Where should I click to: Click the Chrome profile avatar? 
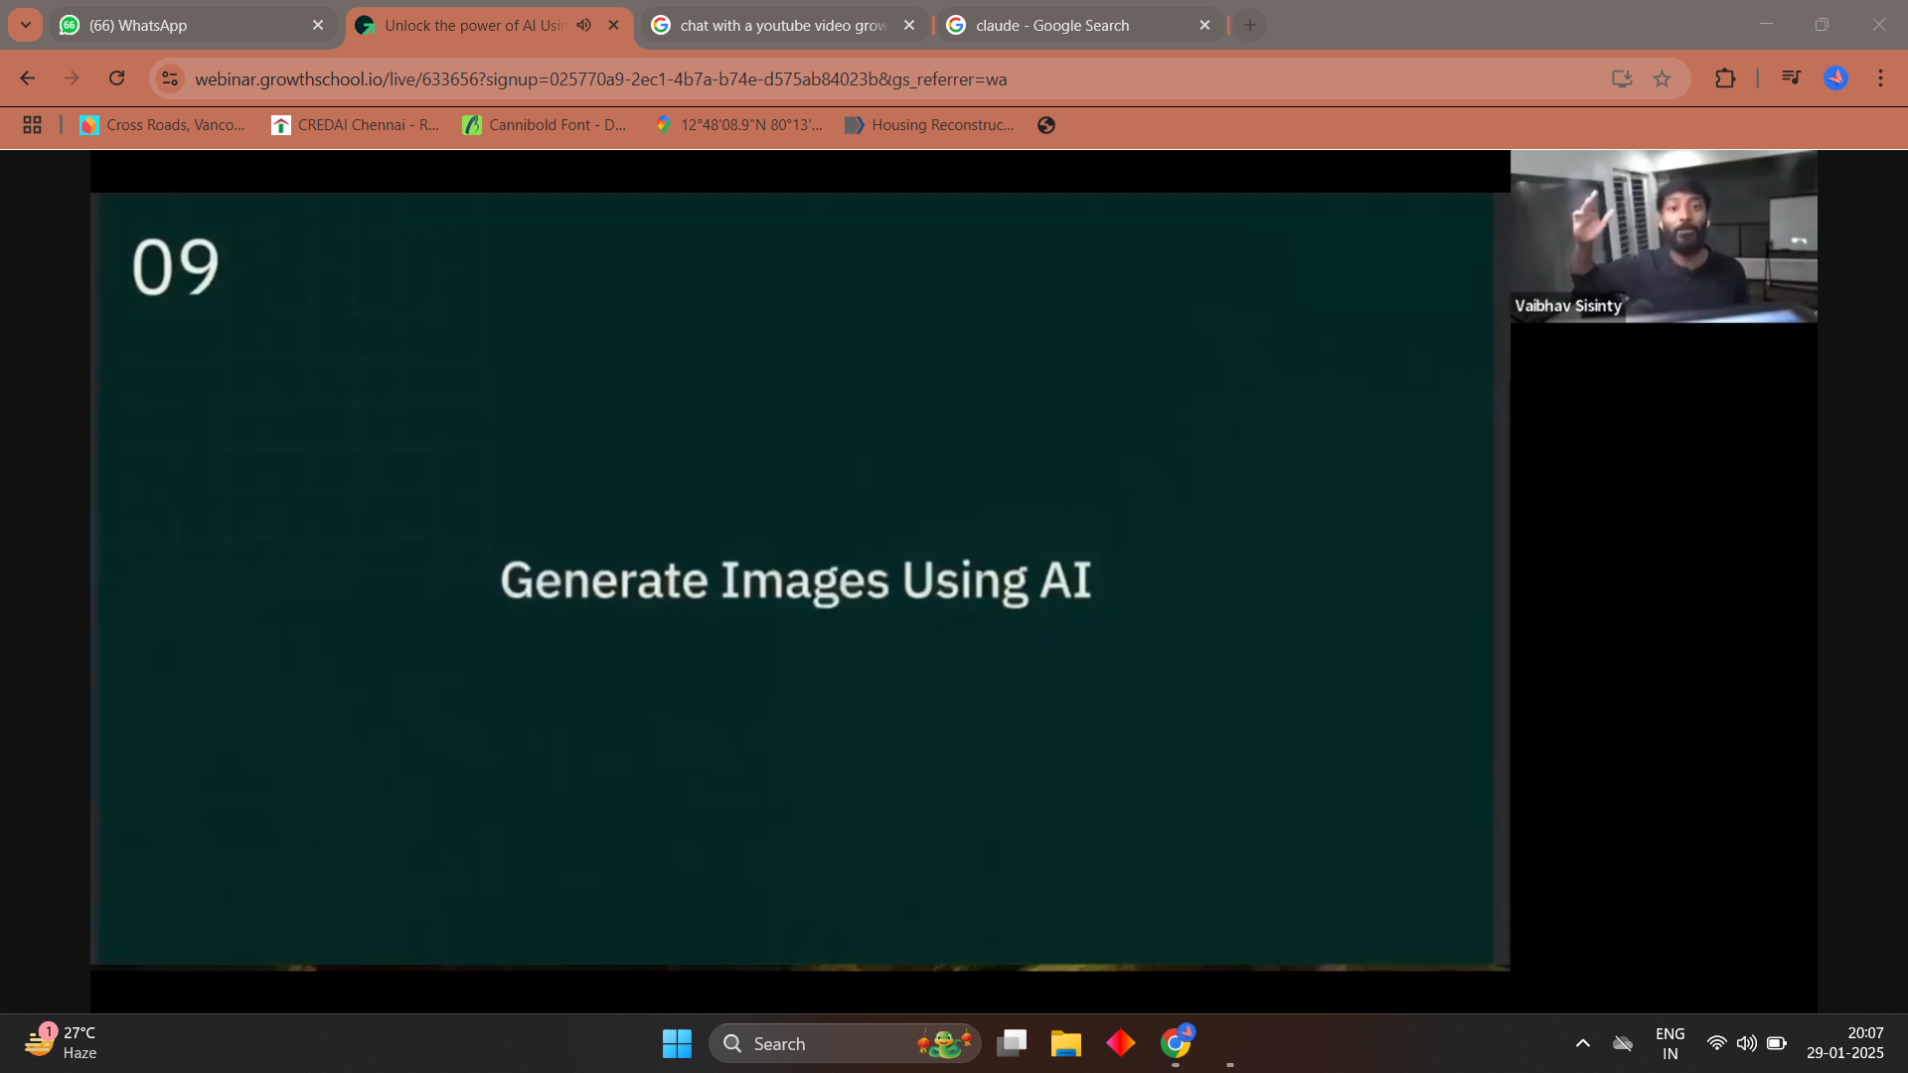1835,78
